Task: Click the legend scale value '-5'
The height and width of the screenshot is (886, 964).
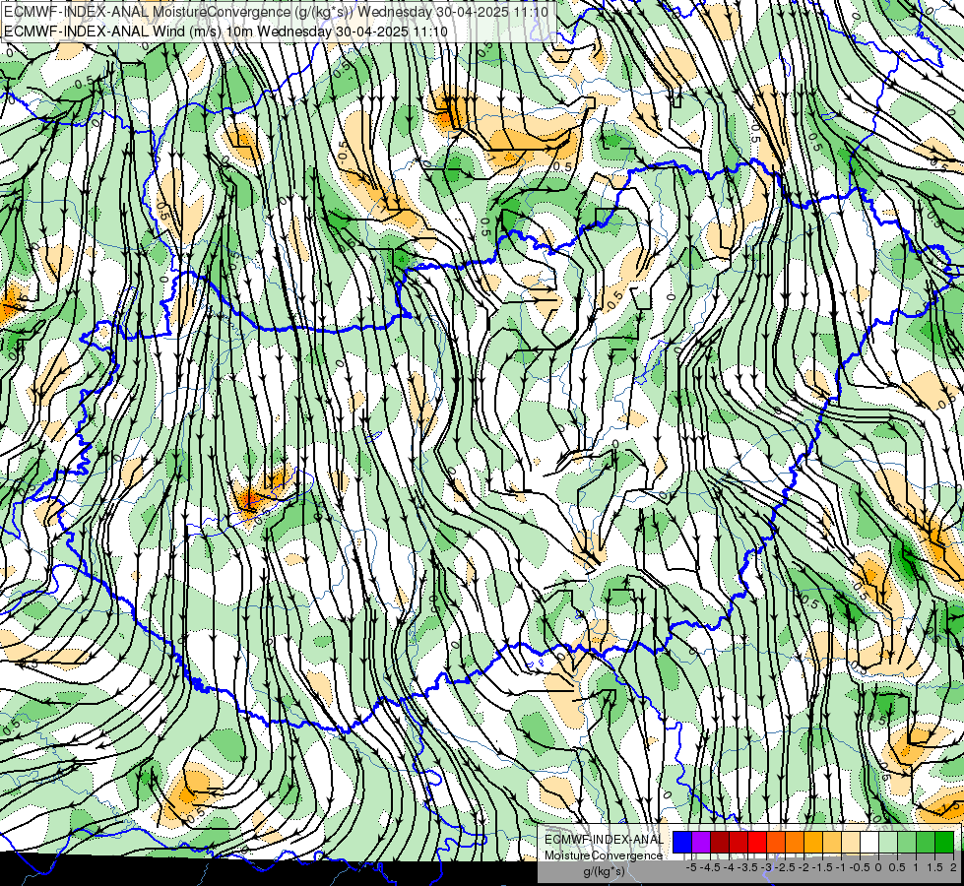Action: (691, 867)
